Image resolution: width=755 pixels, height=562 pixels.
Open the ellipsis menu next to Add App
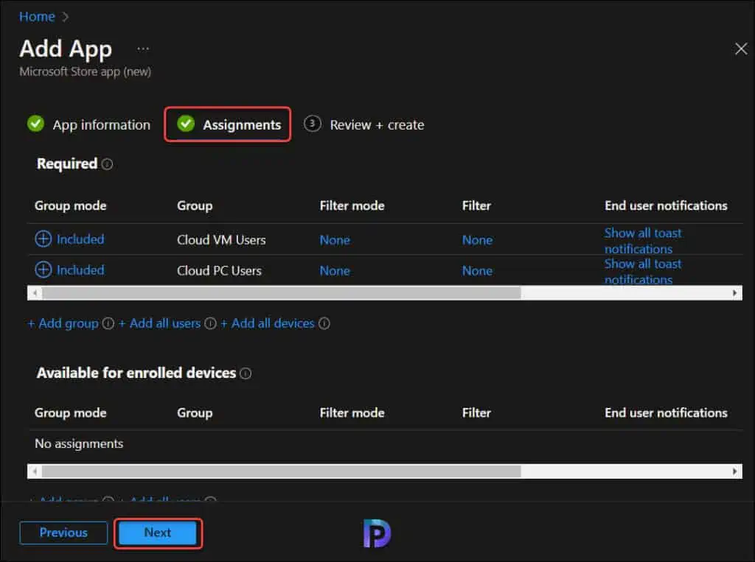click(x=143, y=49)
